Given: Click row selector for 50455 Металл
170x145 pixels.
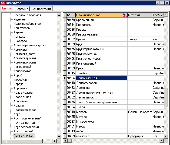Looking at the screenshot, I should [x=65, y=117].
